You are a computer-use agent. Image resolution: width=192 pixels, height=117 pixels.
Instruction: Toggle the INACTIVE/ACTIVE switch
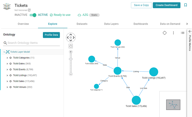point(33,15)
